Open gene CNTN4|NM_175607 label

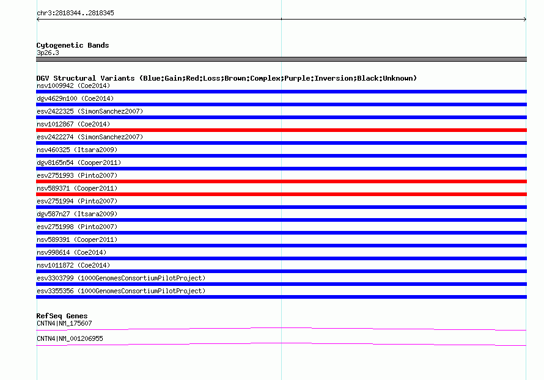[64, 323]
